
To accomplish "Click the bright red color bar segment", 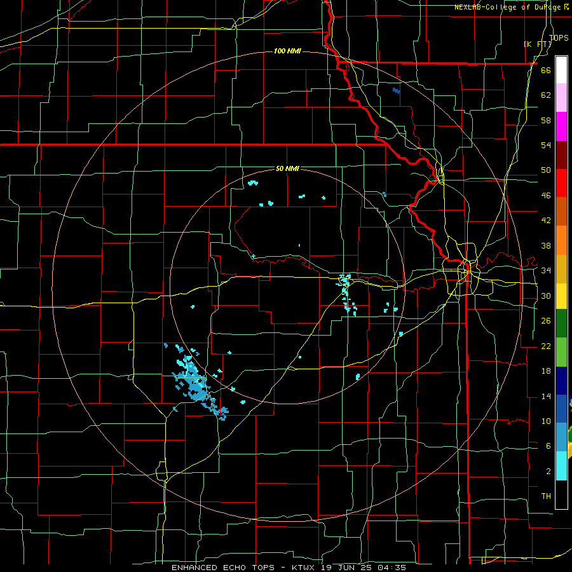I will (x=561, y=183).
